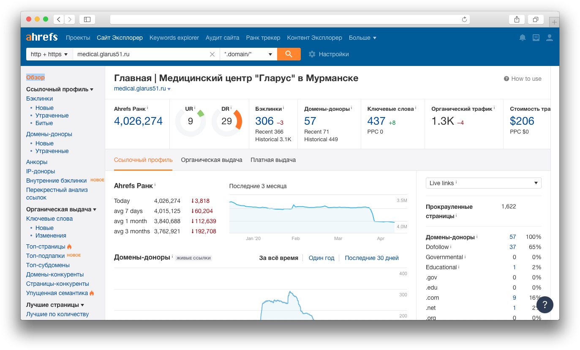Collapse the Ссылочный профиль sidebar section

(x=60, y=89)
